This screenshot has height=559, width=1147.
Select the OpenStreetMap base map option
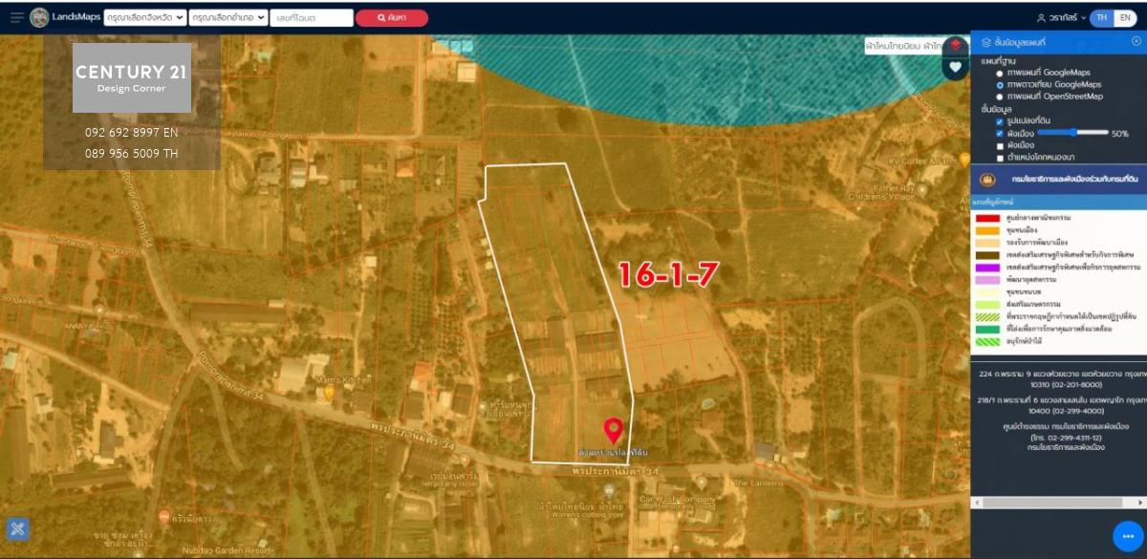(1000, 97)
